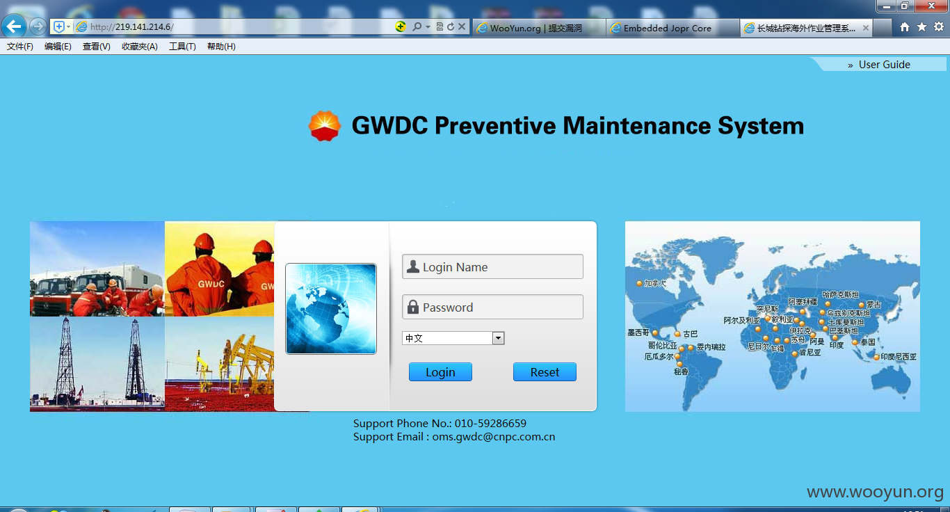Click the 委内瑞拉 label on the map
Viewport: 950px width, 512px height.
(x=711, y=347)
